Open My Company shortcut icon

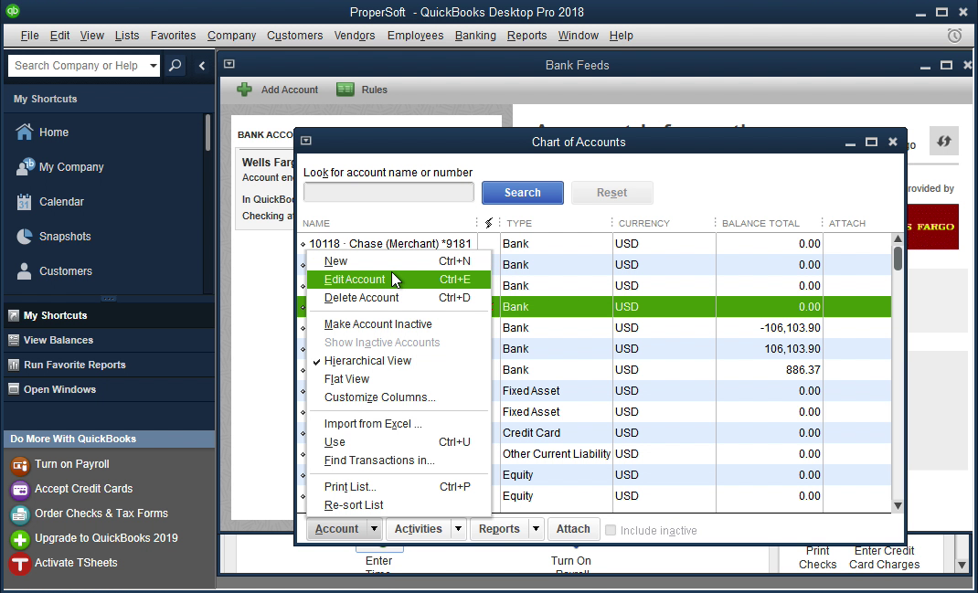pos(25,167)
